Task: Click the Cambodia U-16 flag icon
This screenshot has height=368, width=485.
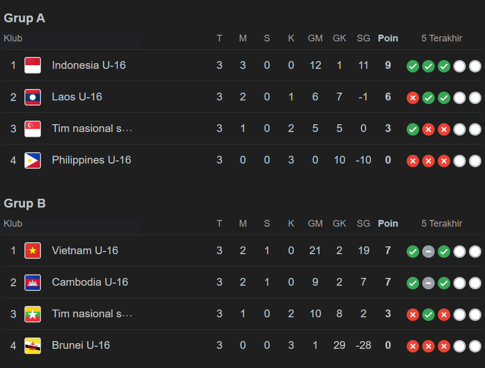Action: coord(33,283)
